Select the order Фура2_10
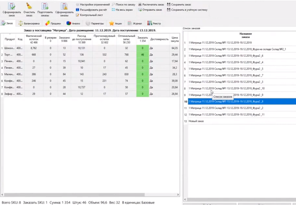The height and width of the screenshot is (205, 296). pyautogui.click(x=242, y=88)
